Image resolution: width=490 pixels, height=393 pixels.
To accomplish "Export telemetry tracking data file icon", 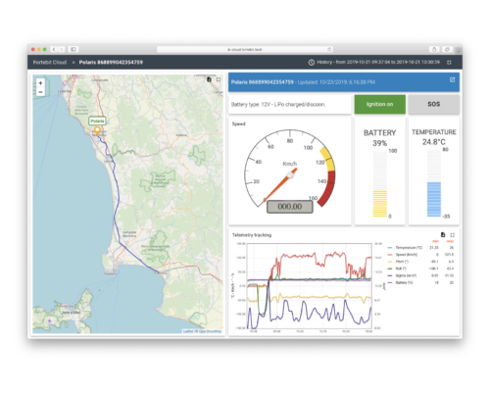I will (x=443, y=234).
